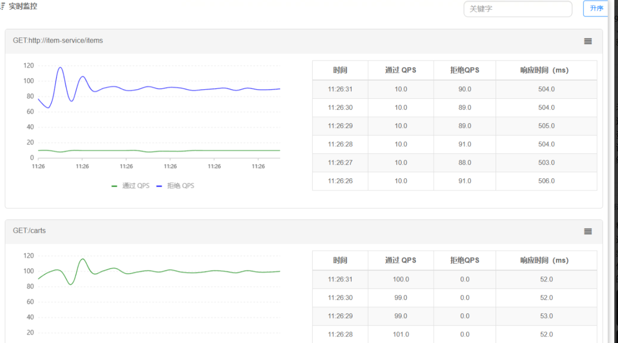Click the green QPS line in carts chart
The image size is (618, 343).
click(192, 273)
